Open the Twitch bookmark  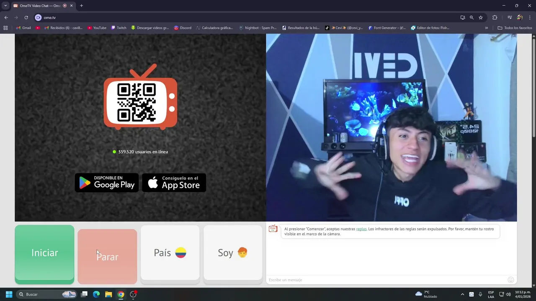pyautogui.click(x=119, y=28)
